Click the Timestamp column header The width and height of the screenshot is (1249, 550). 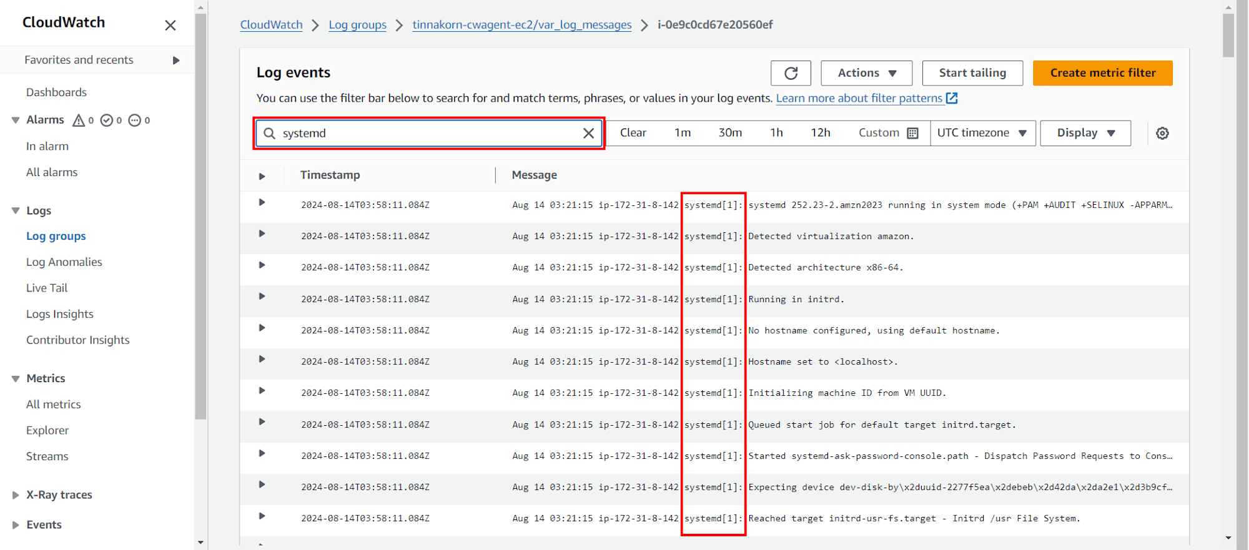click(x=330, y=175)
